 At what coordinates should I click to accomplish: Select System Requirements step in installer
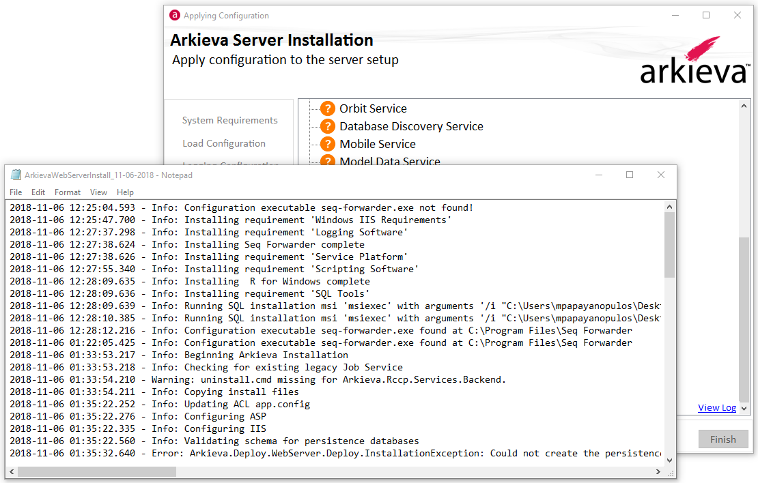click(230, 120)
